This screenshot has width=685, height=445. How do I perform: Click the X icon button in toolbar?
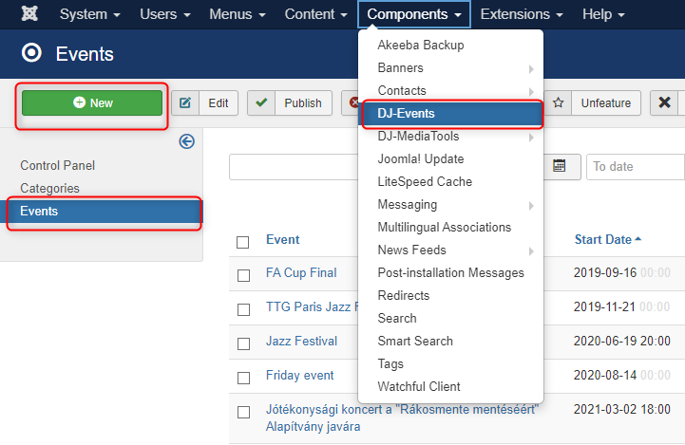pyautogui.click(x=664, y=103)
